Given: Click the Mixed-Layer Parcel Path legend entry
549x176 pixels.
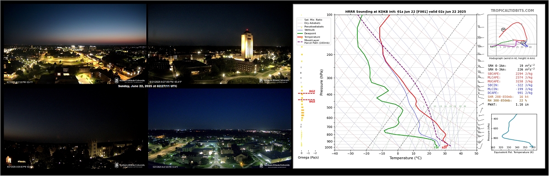Looking at the screenshot, I should point(313,42).
